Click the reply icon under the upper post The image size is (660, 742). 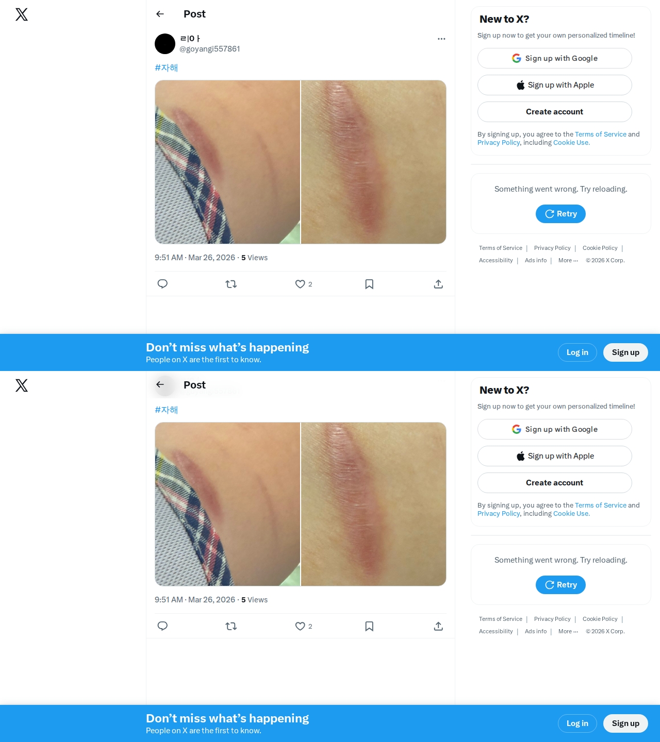(x=162, y=284)
